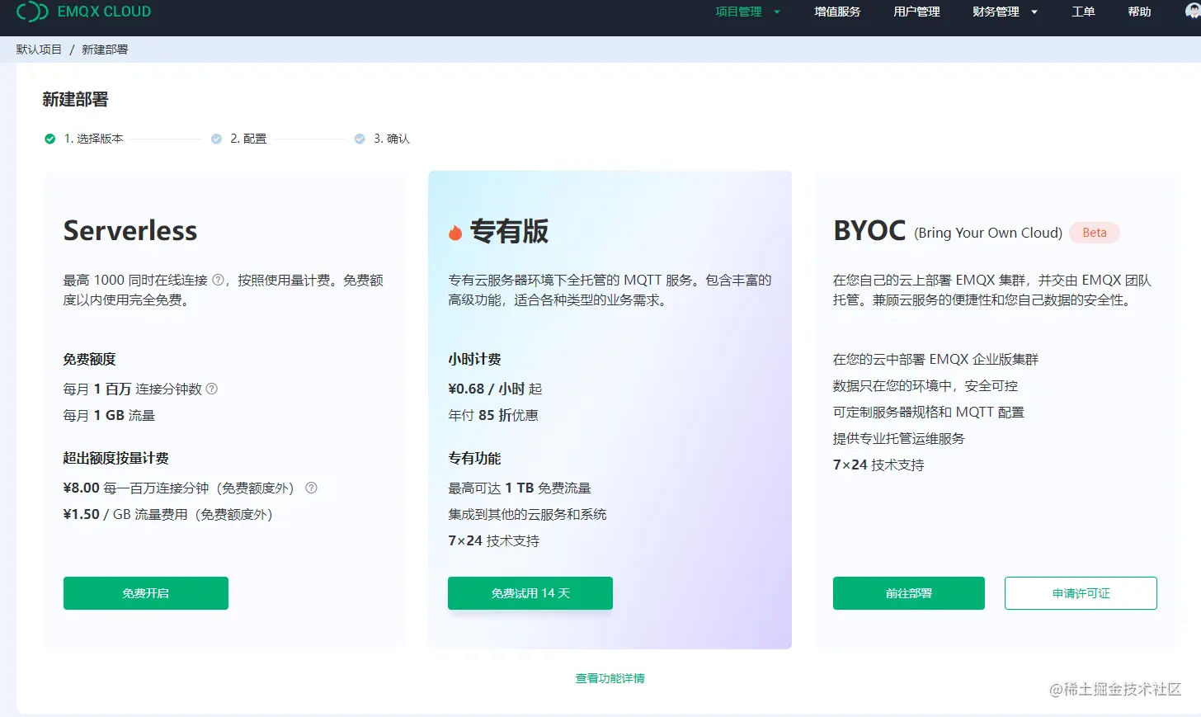Click the ¥0.68 / 小时 起 price text
Viewport: 1201px width, 717px height.
pos(495,389)
